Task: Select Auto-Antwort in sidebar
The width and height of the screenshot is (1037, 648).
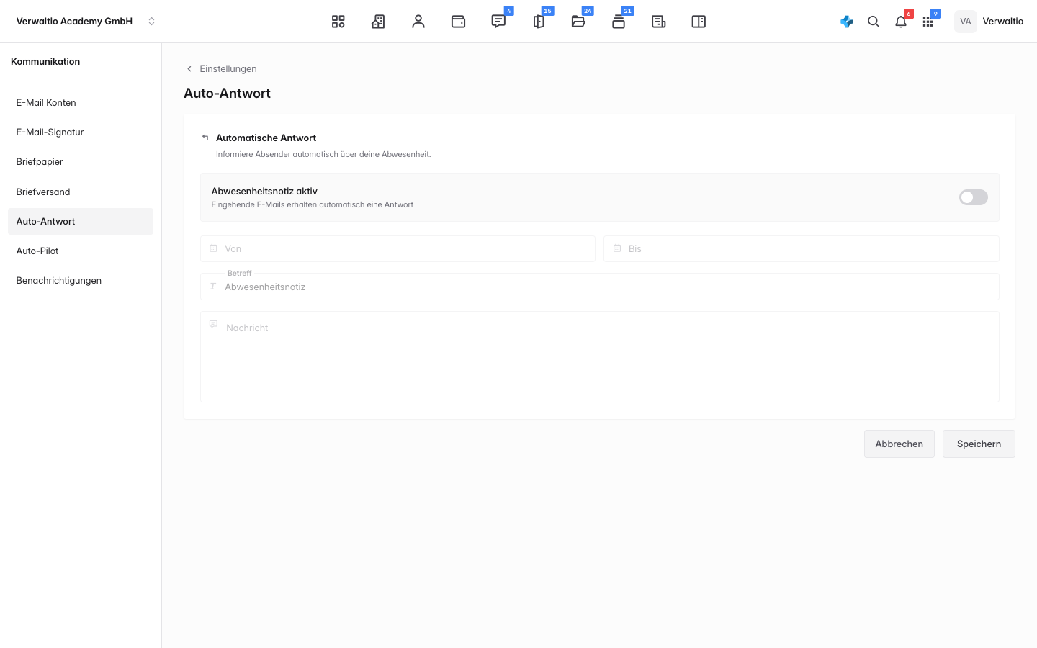Action: tap(81, 221)
